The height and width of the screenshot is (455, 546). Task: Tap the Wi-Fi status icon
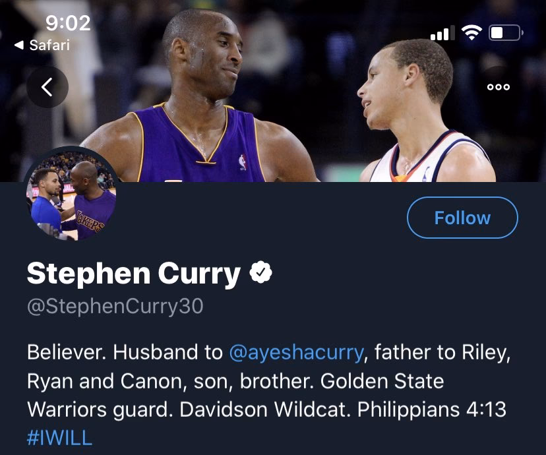(471, 32)
